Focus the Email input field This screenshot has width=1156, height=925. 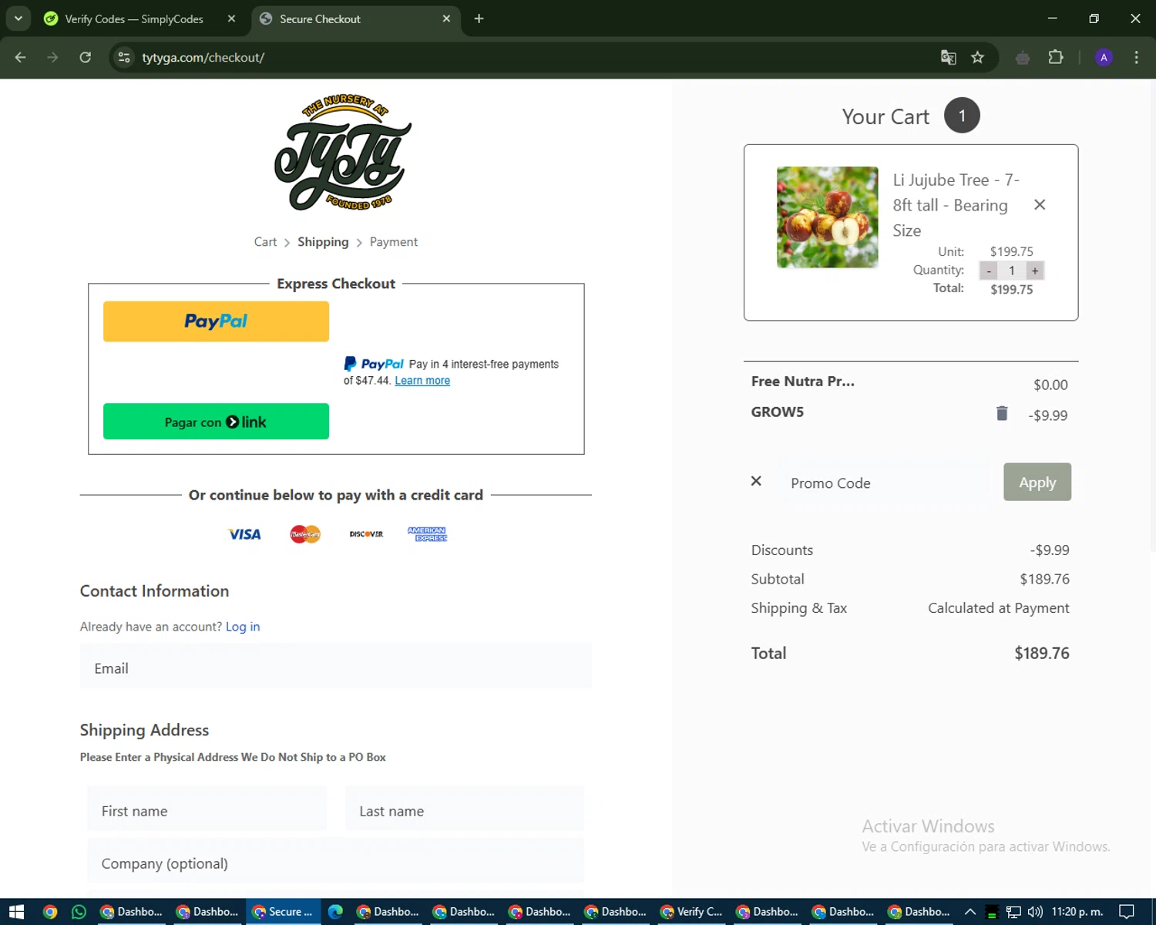(x=336, y=666)
